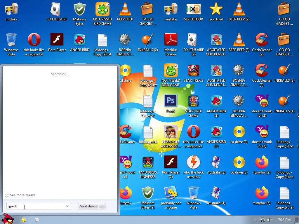Screen dimensions: 299x224
Task: Open the white notepad icon on the taskbar
Action: pos(37,220)
